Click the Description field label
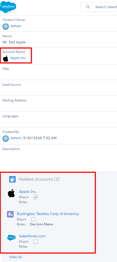 click(11, 149)
